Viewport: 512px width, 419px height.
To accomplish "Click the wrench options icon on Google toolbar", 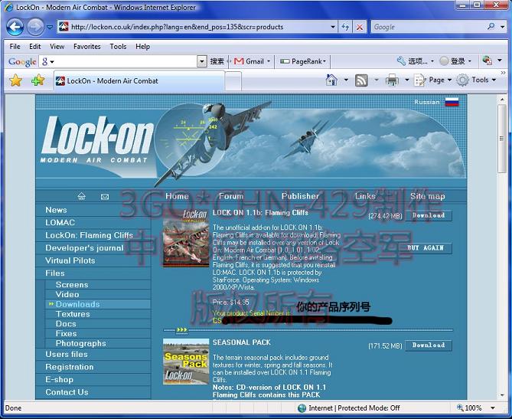I will point(401,61).
